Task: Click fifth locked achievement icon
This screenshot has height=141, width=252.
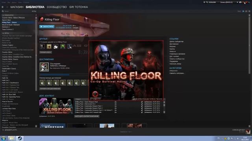Action: pos(70,83)
